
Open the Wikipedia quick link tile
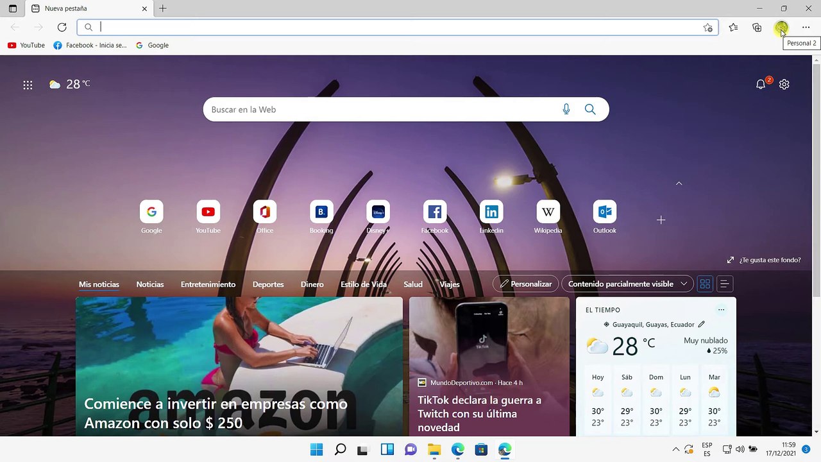pos(548,217)
